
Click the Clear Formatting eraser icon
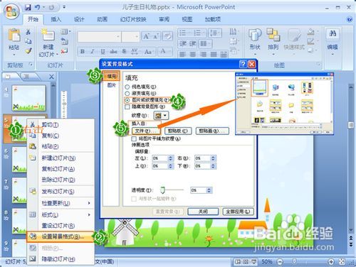[x=168, y=36]
